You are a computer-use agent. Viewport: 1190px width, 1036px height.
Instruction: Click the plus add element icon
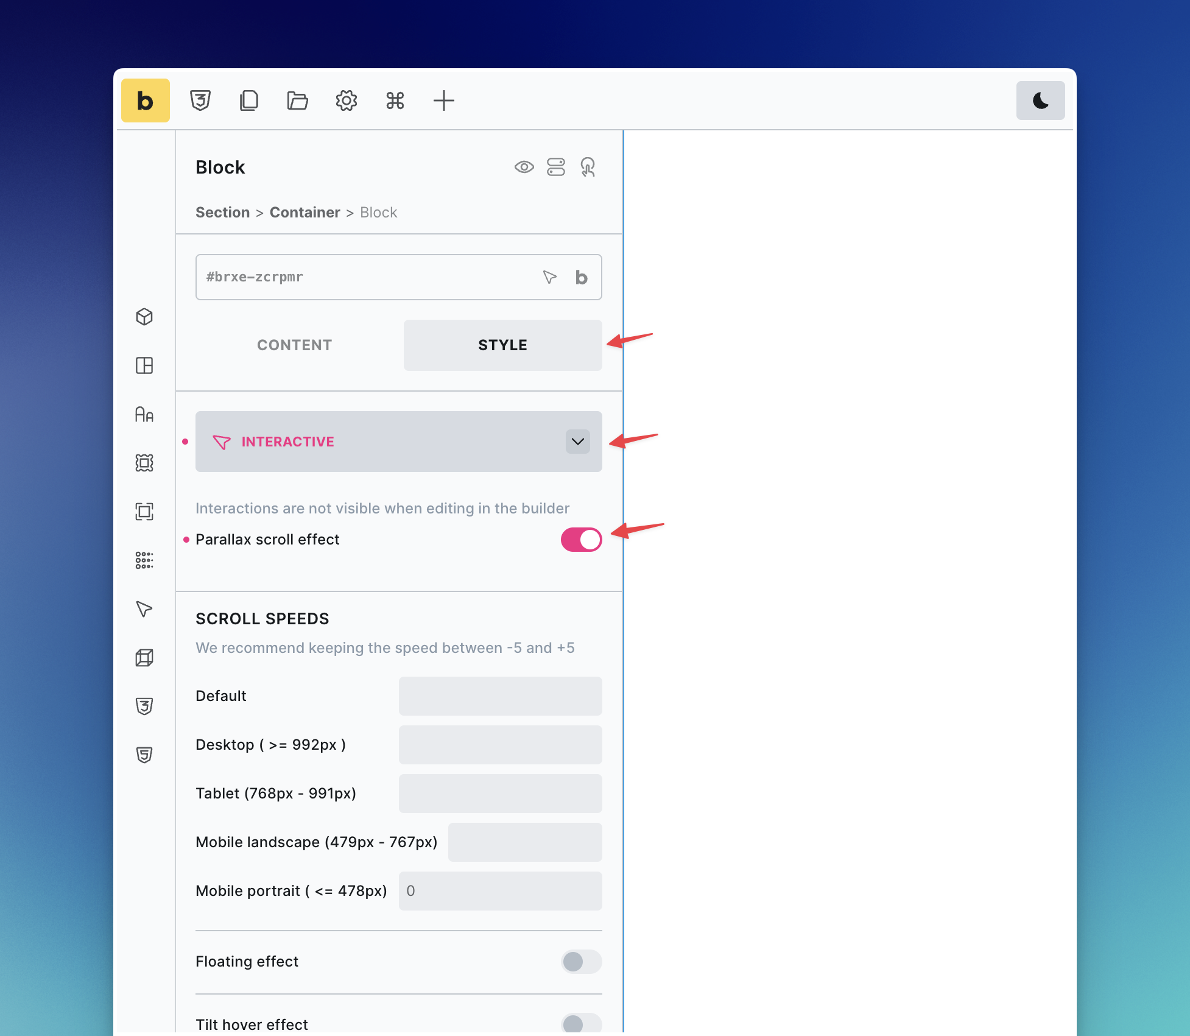coord(443,100)
